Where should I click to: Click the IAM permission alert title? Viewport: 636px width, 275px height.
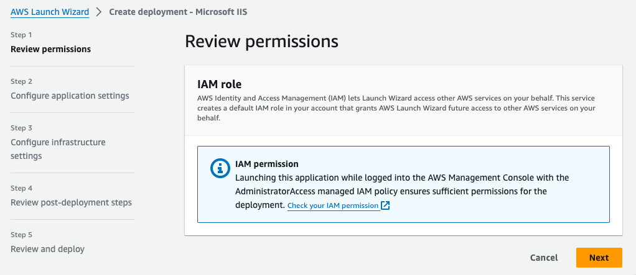tap(267, 164)
